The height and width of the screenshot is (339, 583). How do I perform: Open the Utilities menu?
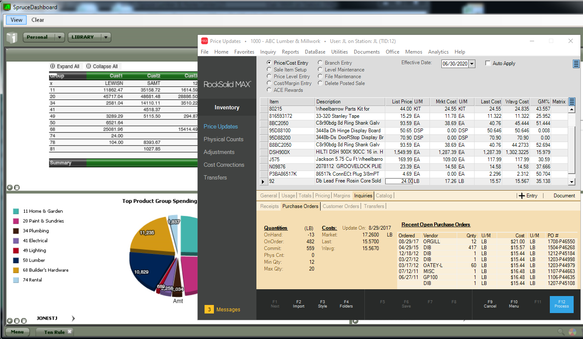pyautogui.click(x=340, y=52)
